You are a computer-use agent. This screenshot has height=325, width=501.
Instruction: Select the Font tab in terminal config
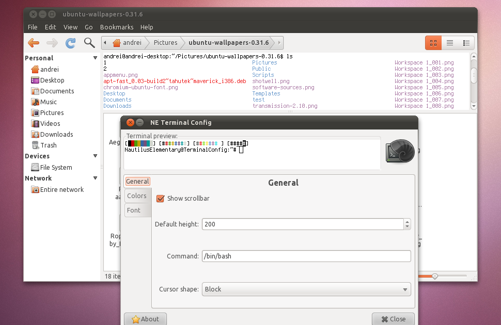[x=136, y=210]
